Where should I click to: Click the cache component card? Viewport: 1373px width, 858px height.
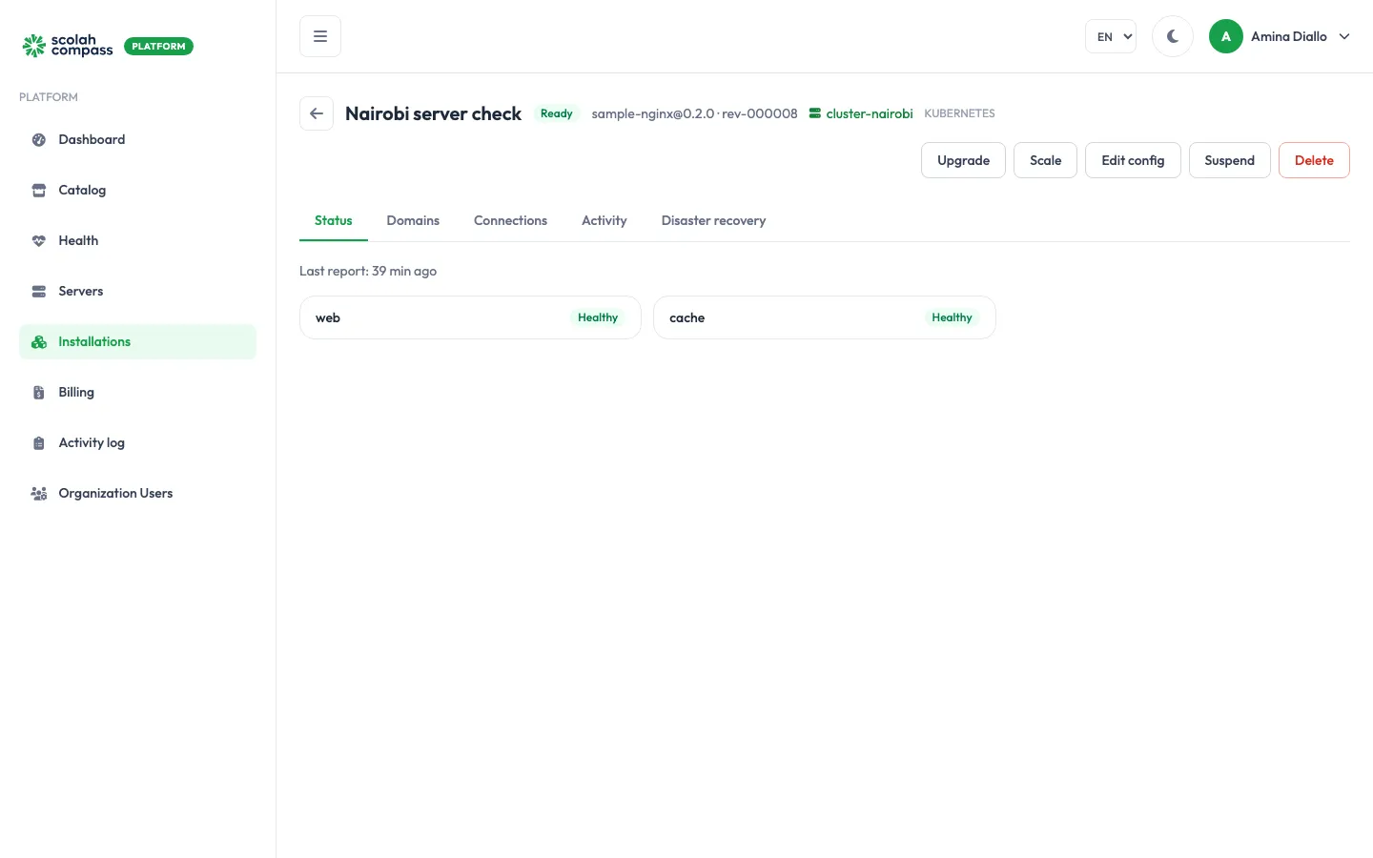pos(825,317)
